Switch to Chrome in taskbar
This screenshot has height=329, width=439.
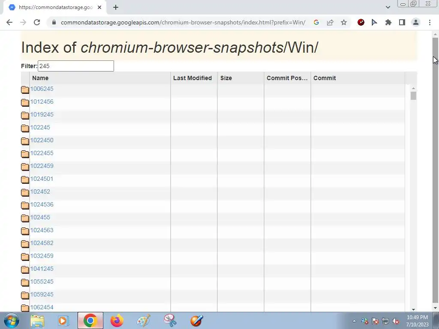[90, 320]
